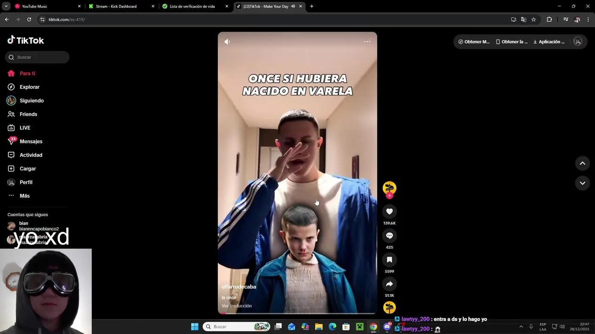
Task: Show hidden system tray icons
Action: [521, 327]
